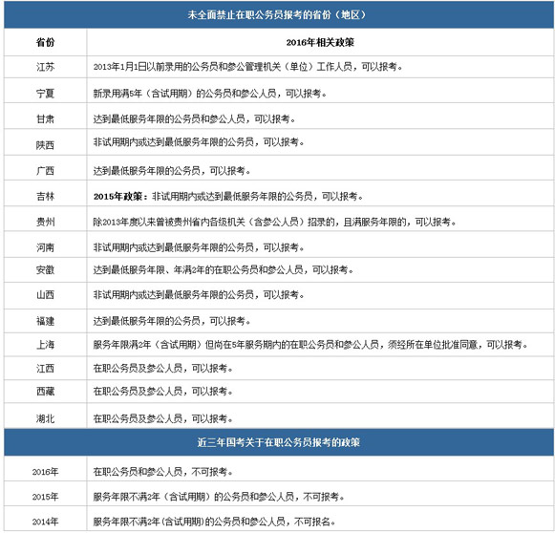Viewport: 555px width, 533px height.
Task: Click the policy text in the 山西 row
Action: 199,294
